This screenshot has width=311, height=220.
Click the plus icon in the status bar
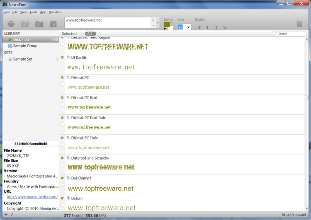click(6, 214)
